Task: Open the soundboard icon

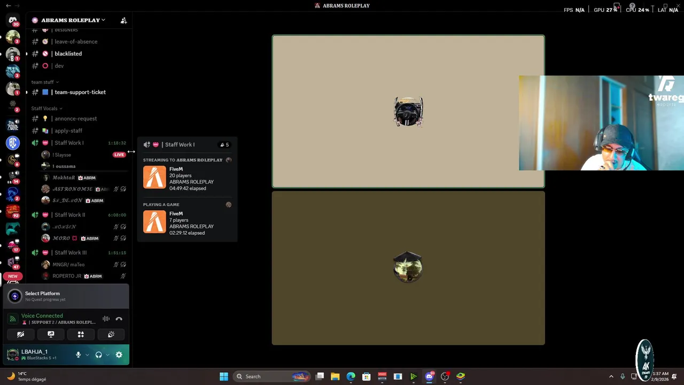Action: (x=111, y=334)
